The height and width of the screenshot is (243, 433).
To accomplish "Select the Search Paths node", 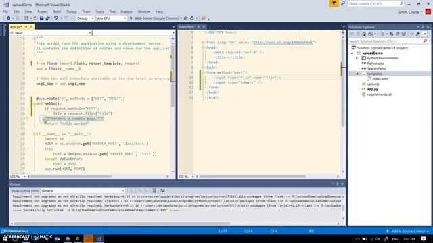I will coord(376,69).
